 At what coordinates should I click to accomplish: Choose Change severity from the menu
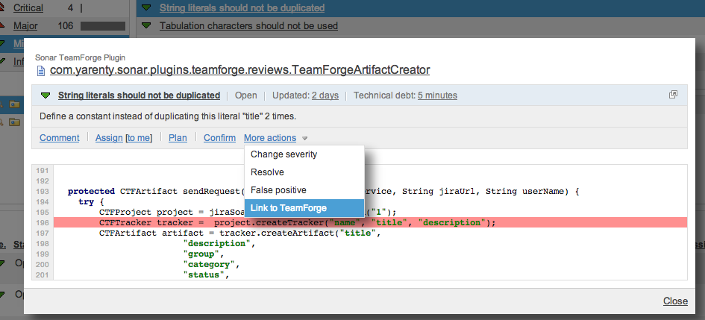283,154
